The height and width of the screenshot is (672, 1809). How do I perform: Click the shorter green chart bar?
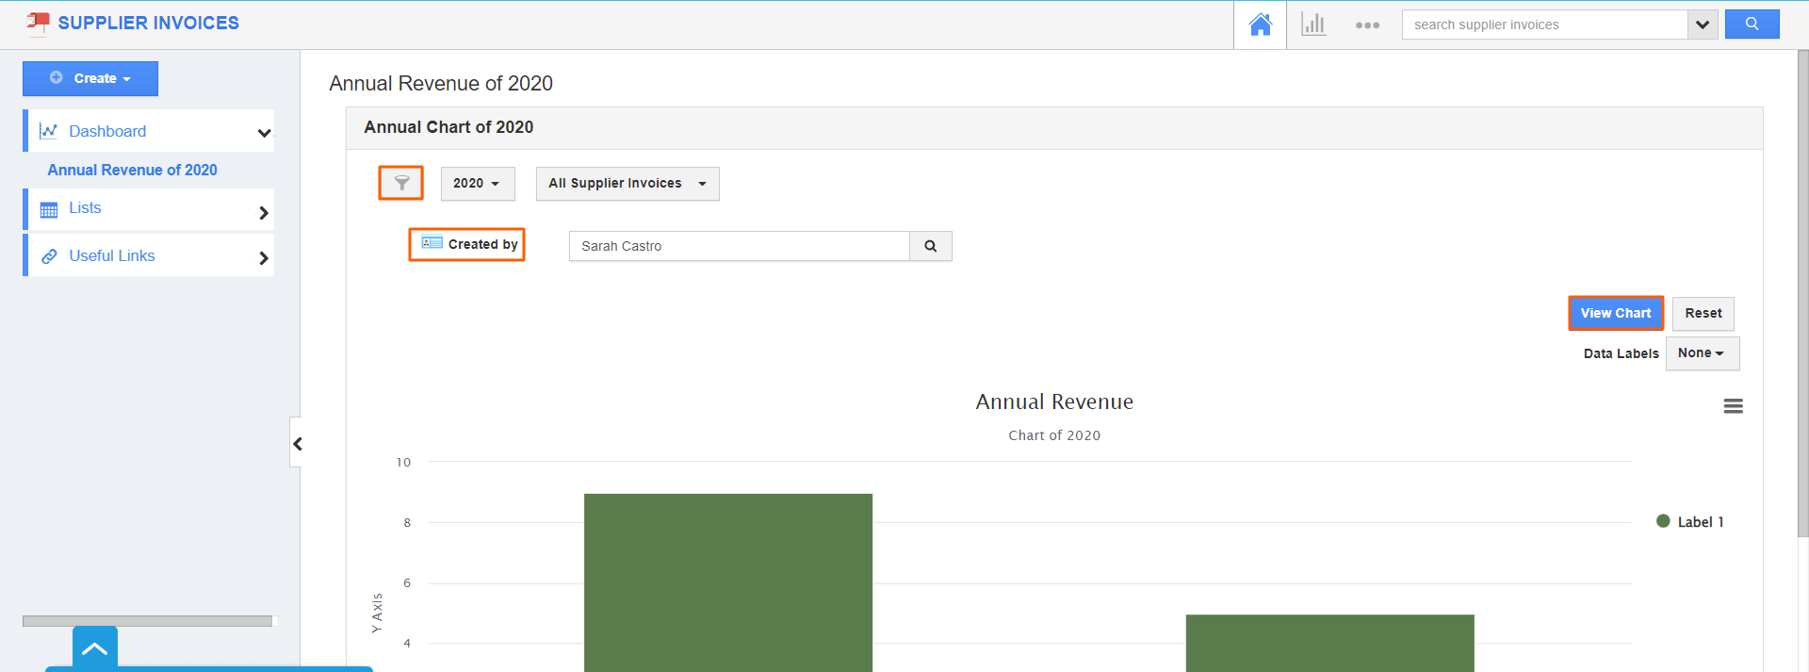pos(1329,643)
